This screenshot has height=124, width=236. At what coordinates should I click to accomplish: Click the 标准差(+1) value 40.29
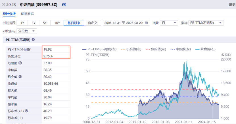click(x=47, y=111)
